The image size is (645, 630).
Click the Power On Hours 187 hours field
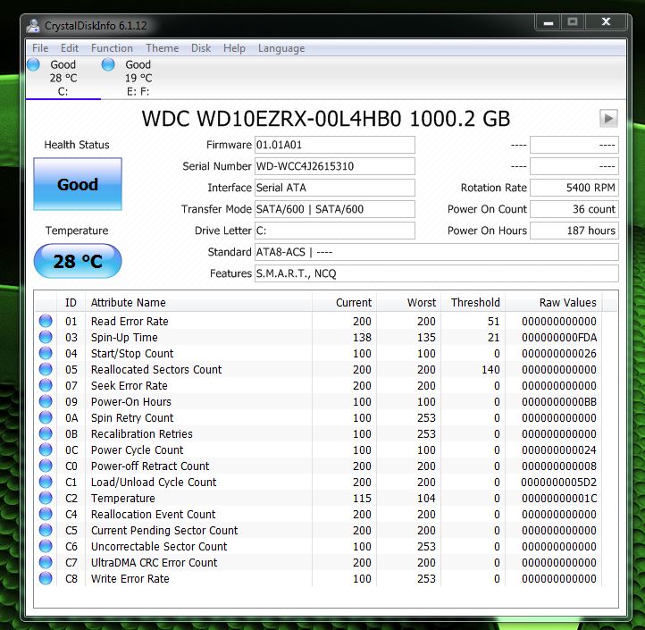coord(574,231)
